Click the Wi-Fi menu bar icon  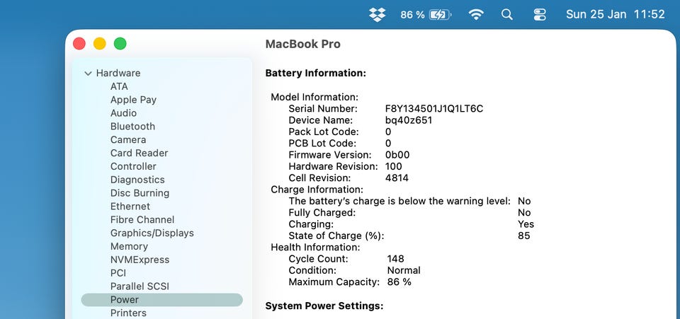pos(476,14)
